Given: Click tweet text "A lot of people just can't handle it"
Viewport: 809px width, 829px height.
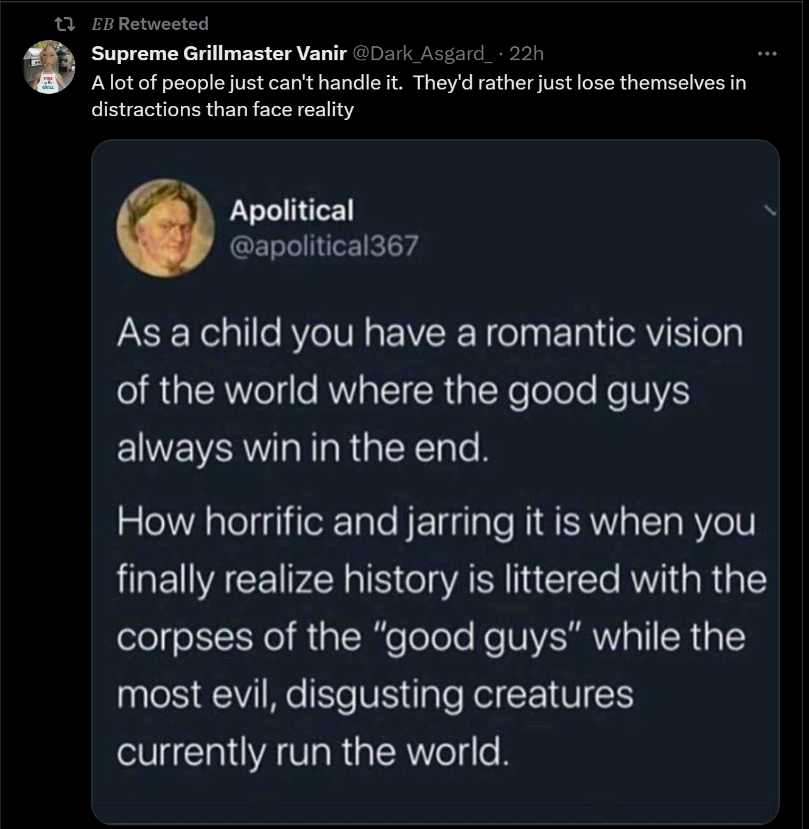Looking at the screenshot, I should [x=247, y=82].
